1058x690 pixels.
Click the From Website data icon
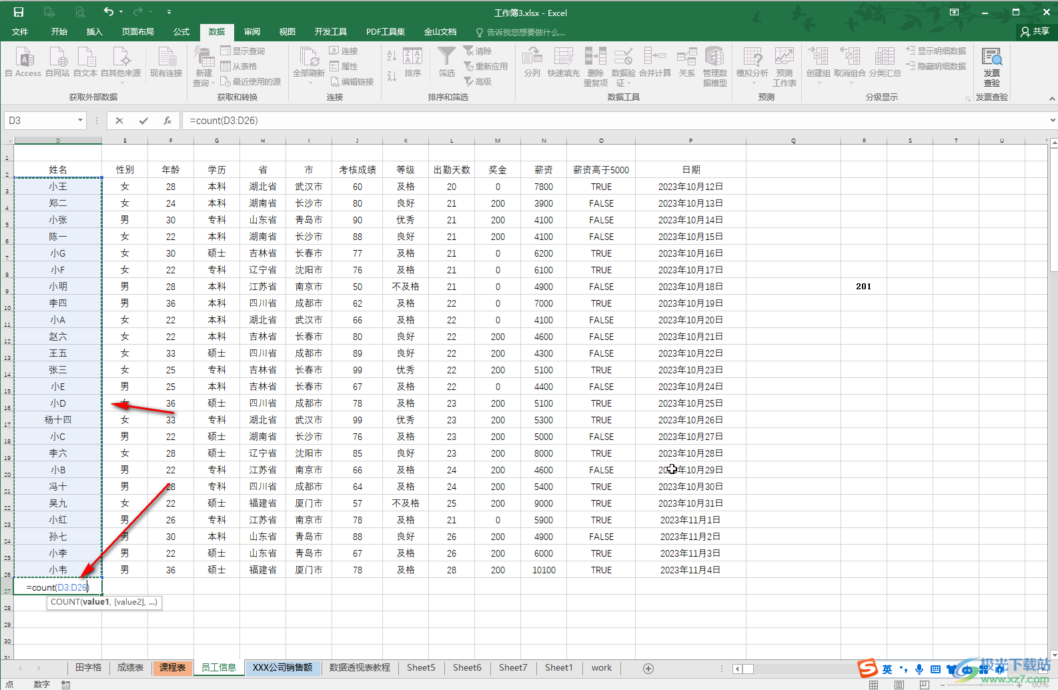[x=58, y=57]
